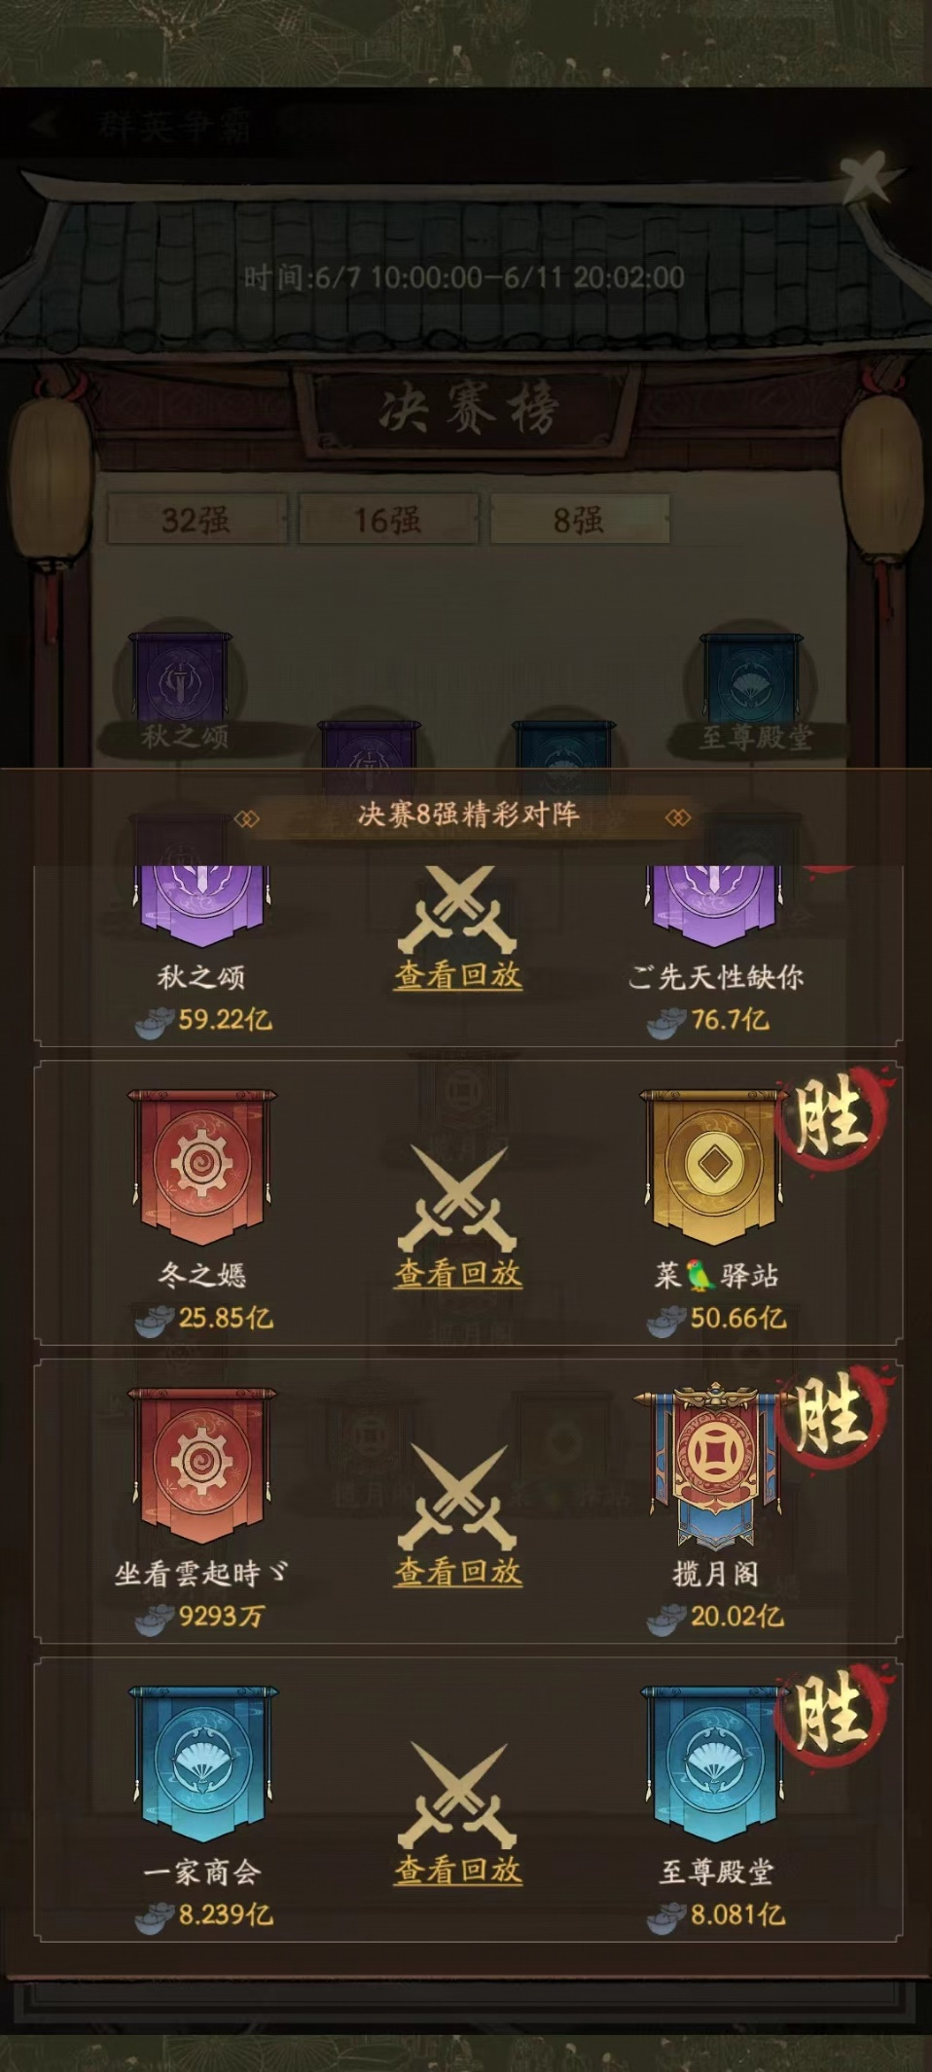This screenshot has height=2072, width=932.
Task: Click crossed swords icon in 冬之嫣 match
Action: pyautogui.click(x=457, y=1199)
